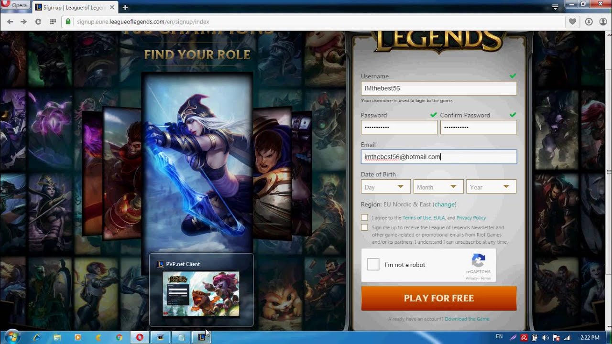Check the I'm not a robot box
This screenshot has width=612, height=344.
tap(373, 265)
